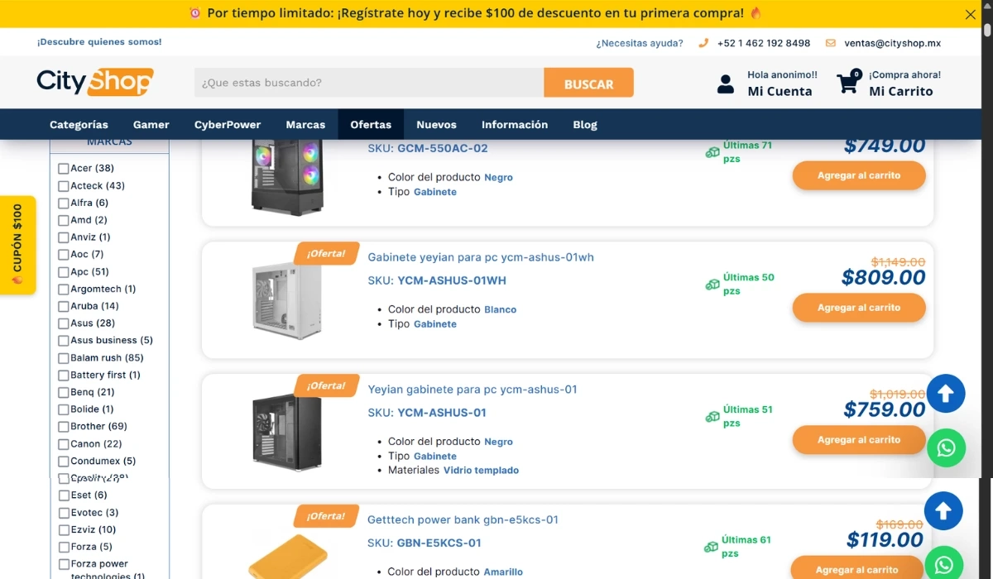Open the Gamer menu item

coord(151,125)
